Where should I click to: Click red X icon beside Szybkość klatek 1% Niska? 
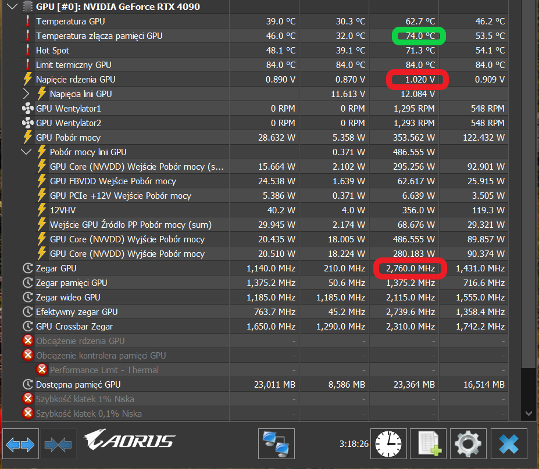point(28,399)
